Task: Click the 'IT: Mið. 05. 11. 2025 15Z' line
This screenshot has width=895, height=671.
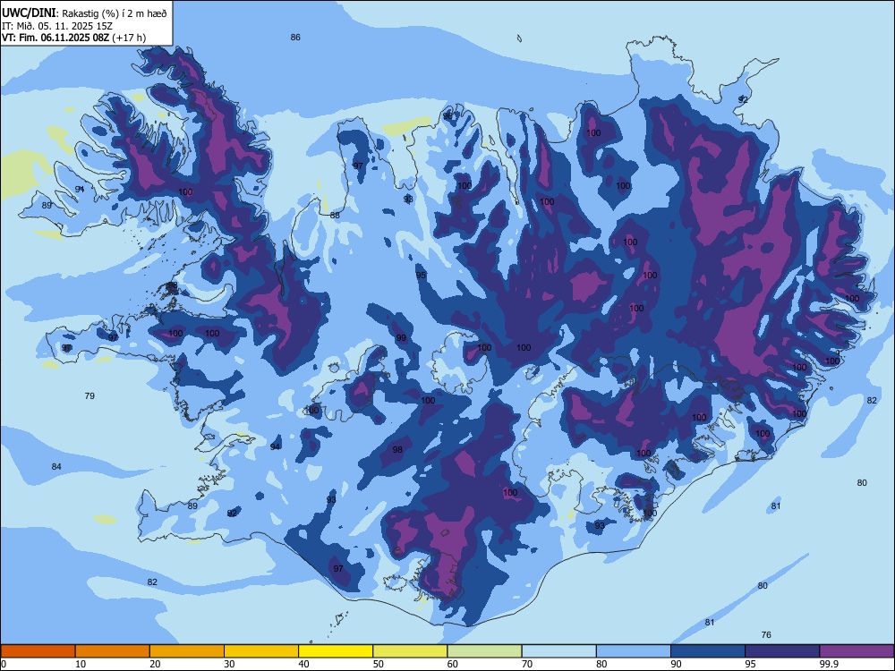Action: coord(57,26)
